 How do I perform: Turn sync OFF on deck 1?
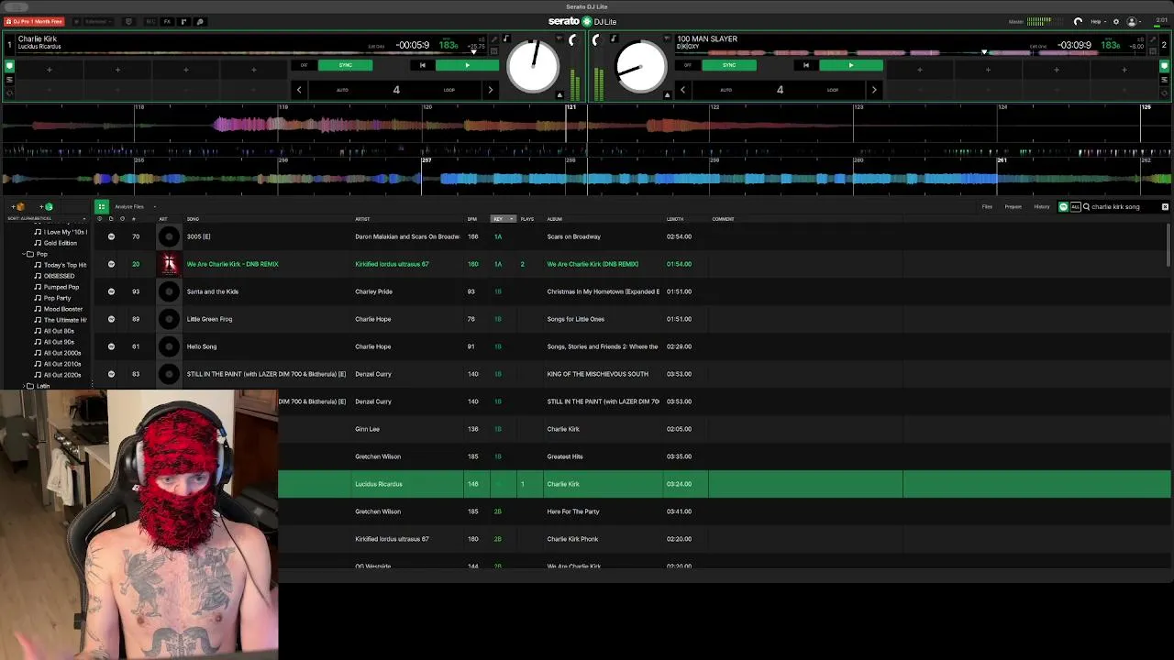click(304, 65)
